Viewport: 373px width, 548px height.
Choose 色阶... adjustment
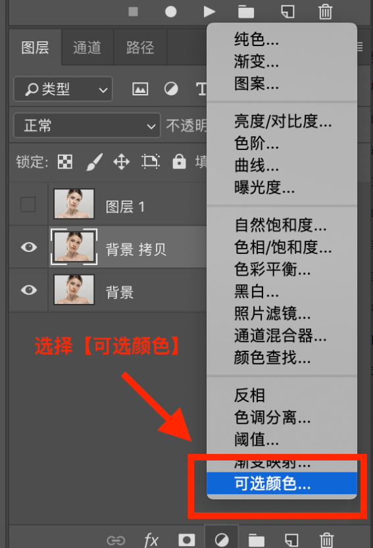click(x=282, y=143)
